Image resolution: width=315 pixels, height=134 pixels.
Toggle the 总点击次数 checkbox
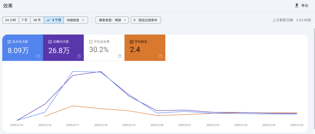(9, 42)
